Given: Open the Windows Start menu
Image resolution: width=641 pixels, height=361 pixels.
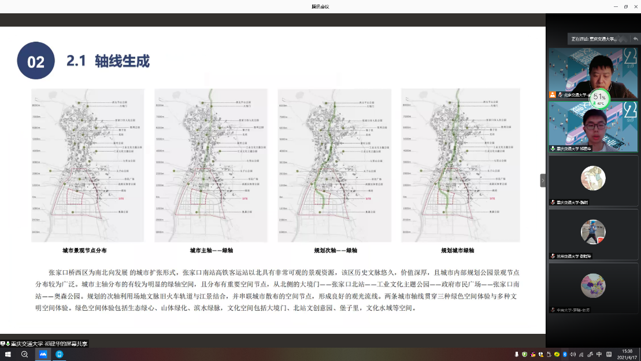Looking at the screenshot, I should pos(9,354).
